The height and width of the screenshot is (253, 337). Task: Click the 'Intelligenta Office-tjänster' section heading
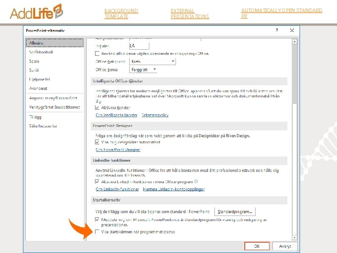[118, 81]
